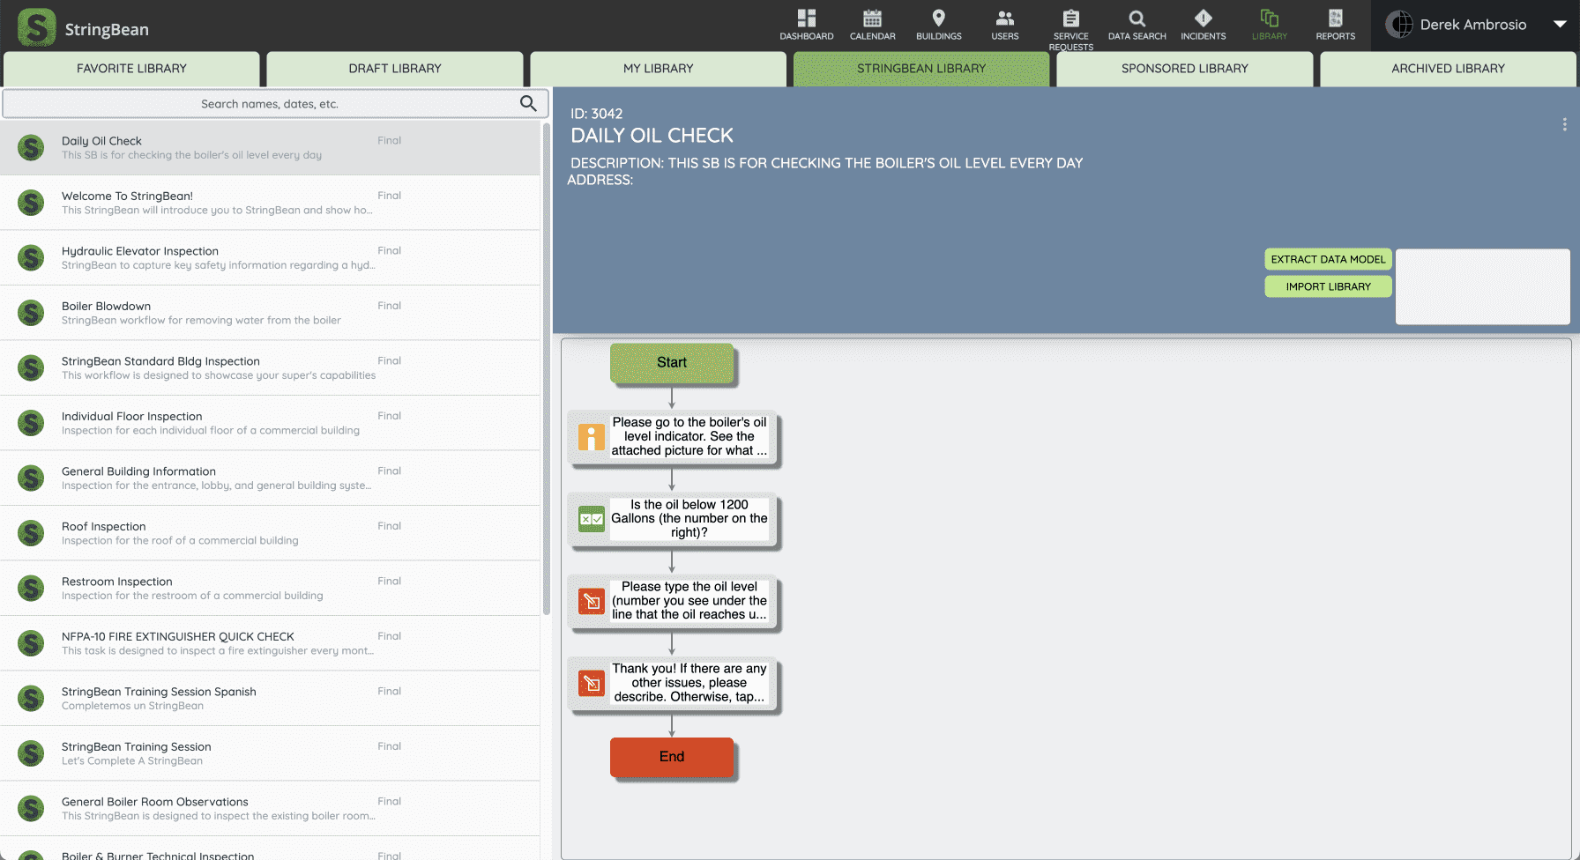Open the Users icon

[x=1004, y=19]
